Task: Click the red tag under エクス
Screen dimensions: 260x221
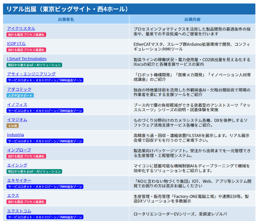Action: 26,202
